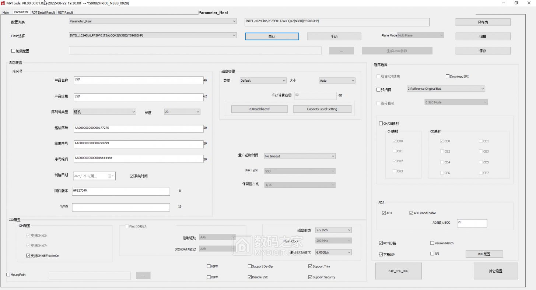The width and height of the screenshot is (536, 290).
Task: Click the flash description field beside 配置列表
Action: coord(337,22)
